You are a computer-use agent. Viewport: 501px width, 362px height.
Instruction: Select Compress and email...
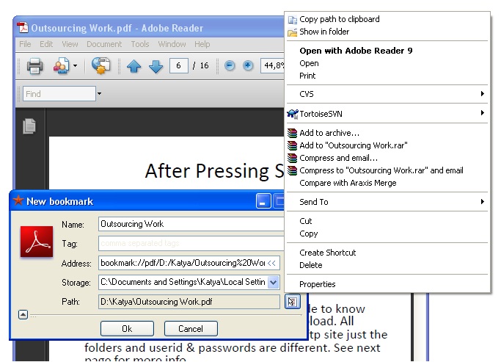point(387,158)
